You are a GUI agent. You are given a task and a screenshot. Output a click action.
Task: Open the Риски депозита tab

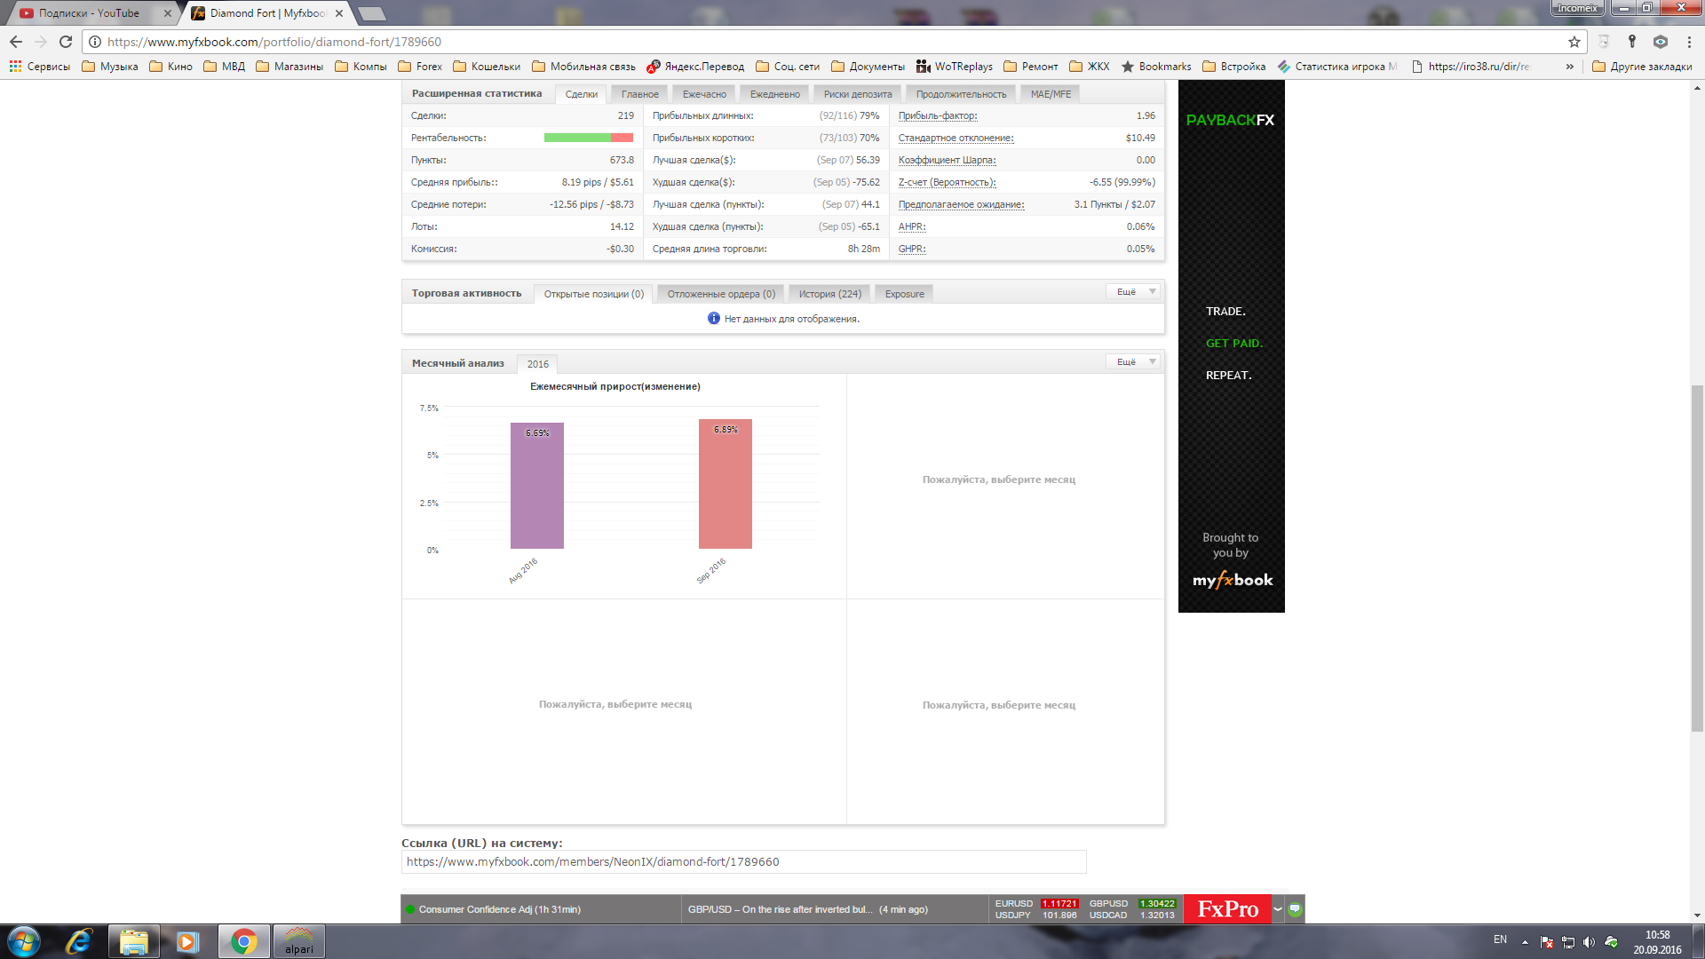pyautogui.click(x=858, y=94)
